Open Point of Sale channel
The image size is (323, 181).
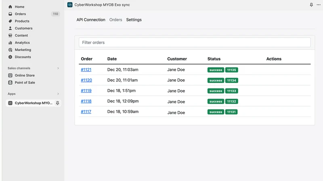click(x=25, y=82)
